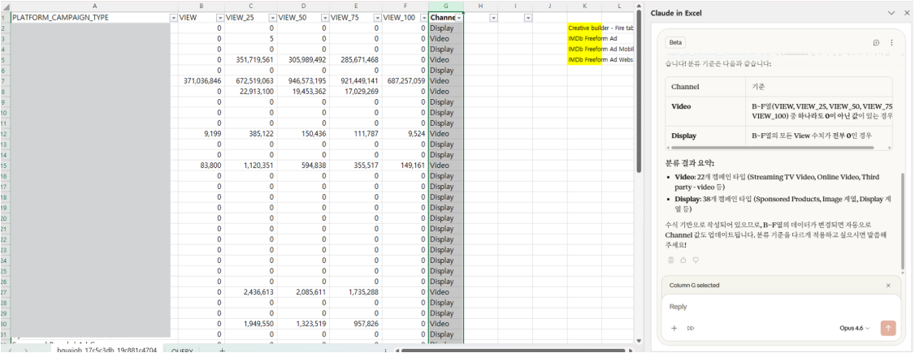Start a new chat in Claude panel
Image resolution: width=915 pixels, height=353 pixels.
[876, 42]
